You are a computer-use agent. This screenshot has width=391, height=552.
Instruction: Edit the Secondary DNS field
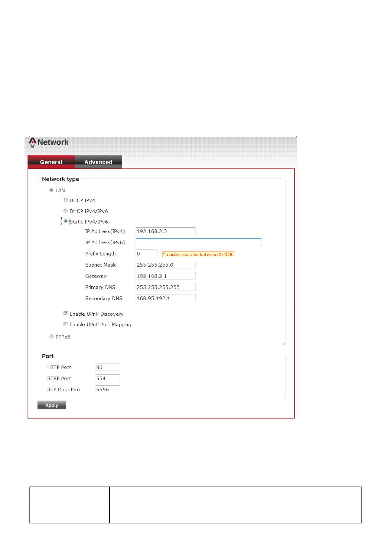click(x=165, y=298)
